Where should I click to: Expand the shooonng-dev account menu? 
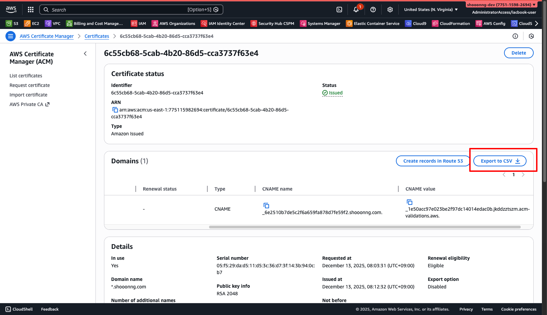coord(501,5)
